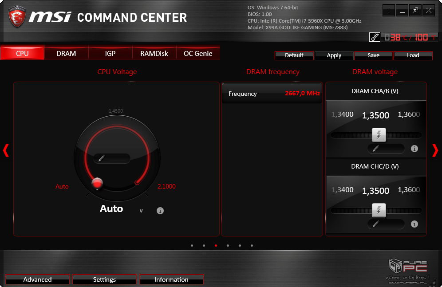Viewport: 442px width, 287px height.
Task: Click the detach arrow icon in title bar
Action: pos(415,11)
